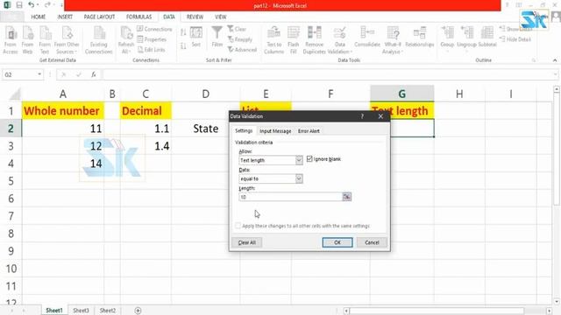Select Sheet2 tab

pos(108,311)
